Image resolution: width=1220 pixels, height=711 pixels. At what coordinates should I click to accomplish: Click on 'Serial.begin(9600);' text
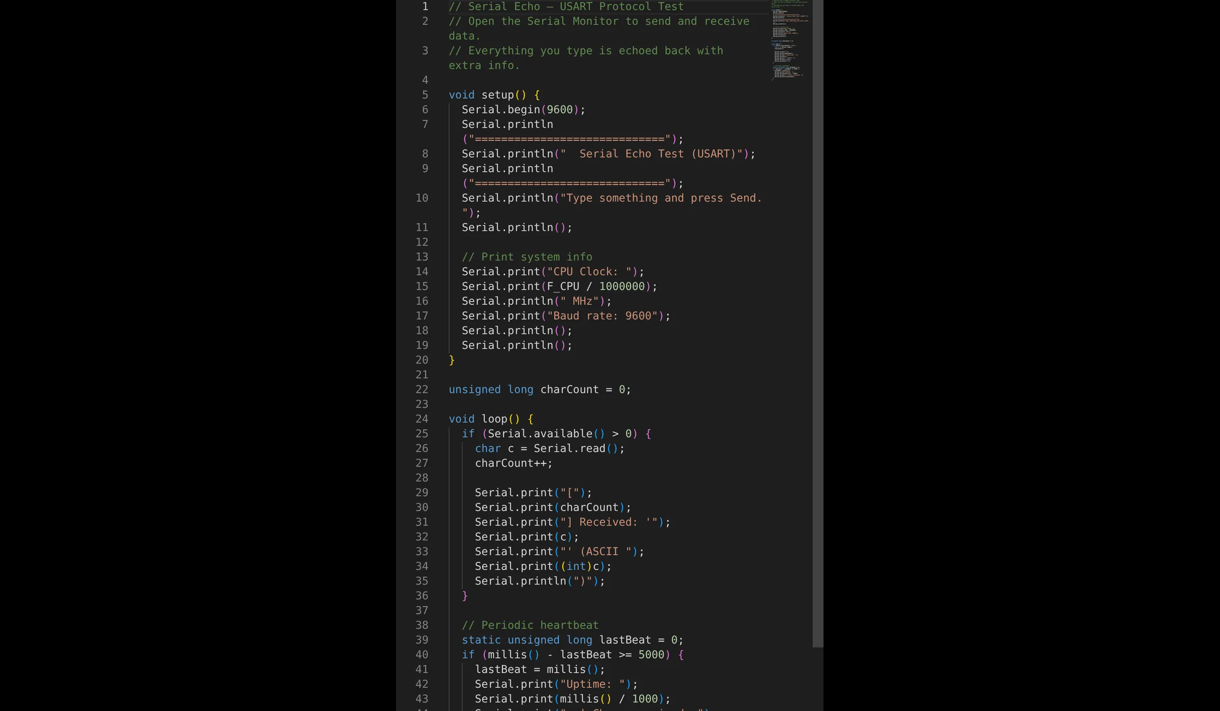[x=524, y=110]
